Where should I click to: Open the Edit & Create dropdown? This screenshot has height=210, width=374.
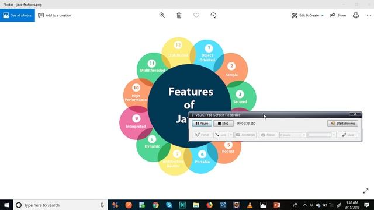point(307,15)
